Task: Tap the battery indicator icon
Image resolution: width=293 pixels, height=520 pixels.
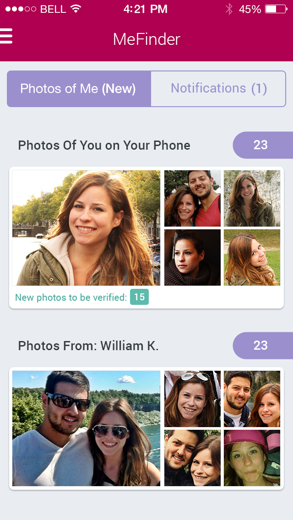Action: pos(276,9)
